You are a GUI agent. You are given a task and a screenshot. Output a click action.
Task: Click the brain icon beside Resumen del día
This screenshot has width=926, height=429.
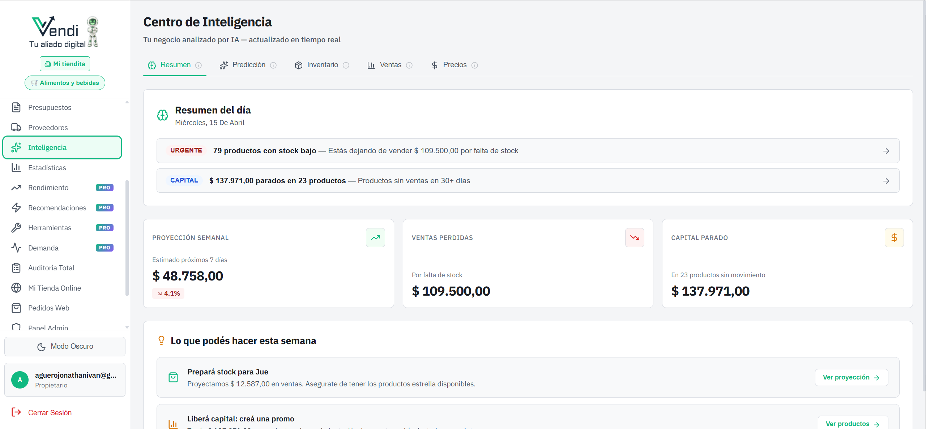point(162,115)
